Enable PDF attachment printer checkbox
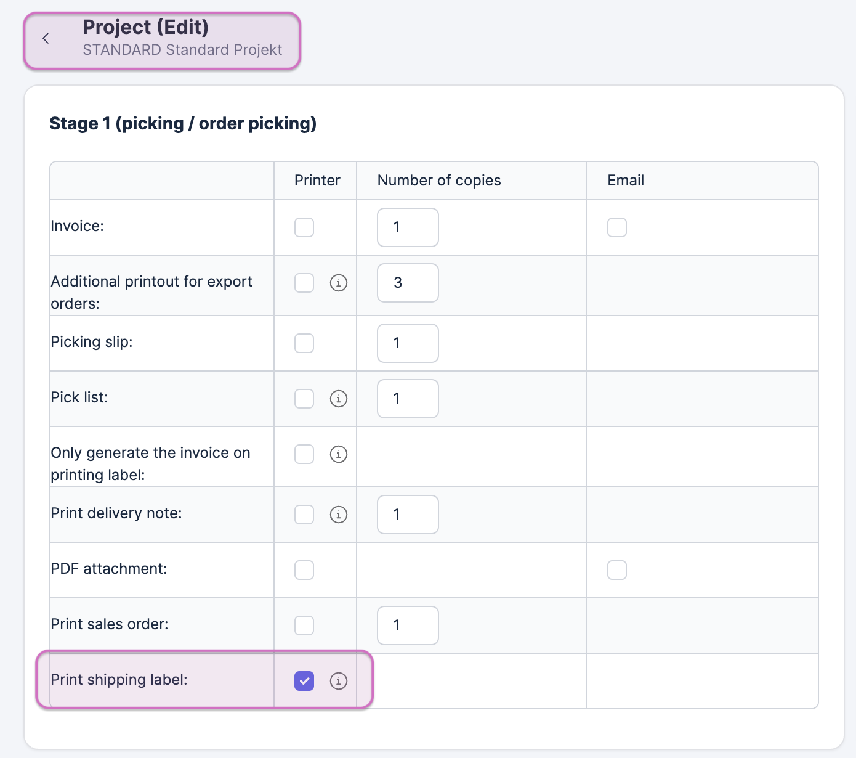856x758 pixels. 304,570
